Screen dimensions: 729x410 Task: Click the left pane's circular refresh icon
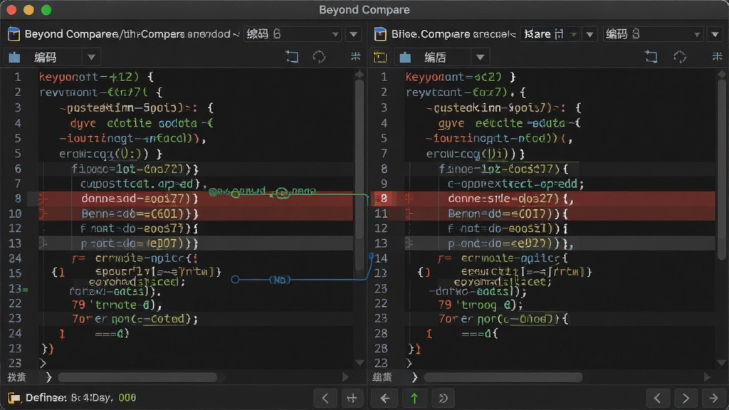(x=319, y=57)
